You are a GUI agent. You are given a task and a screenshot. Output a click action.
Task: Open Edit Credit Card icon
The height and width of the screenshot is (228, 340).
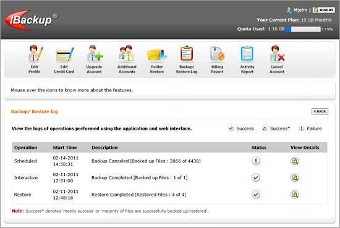pyautogui.click(x=65, y=54)
